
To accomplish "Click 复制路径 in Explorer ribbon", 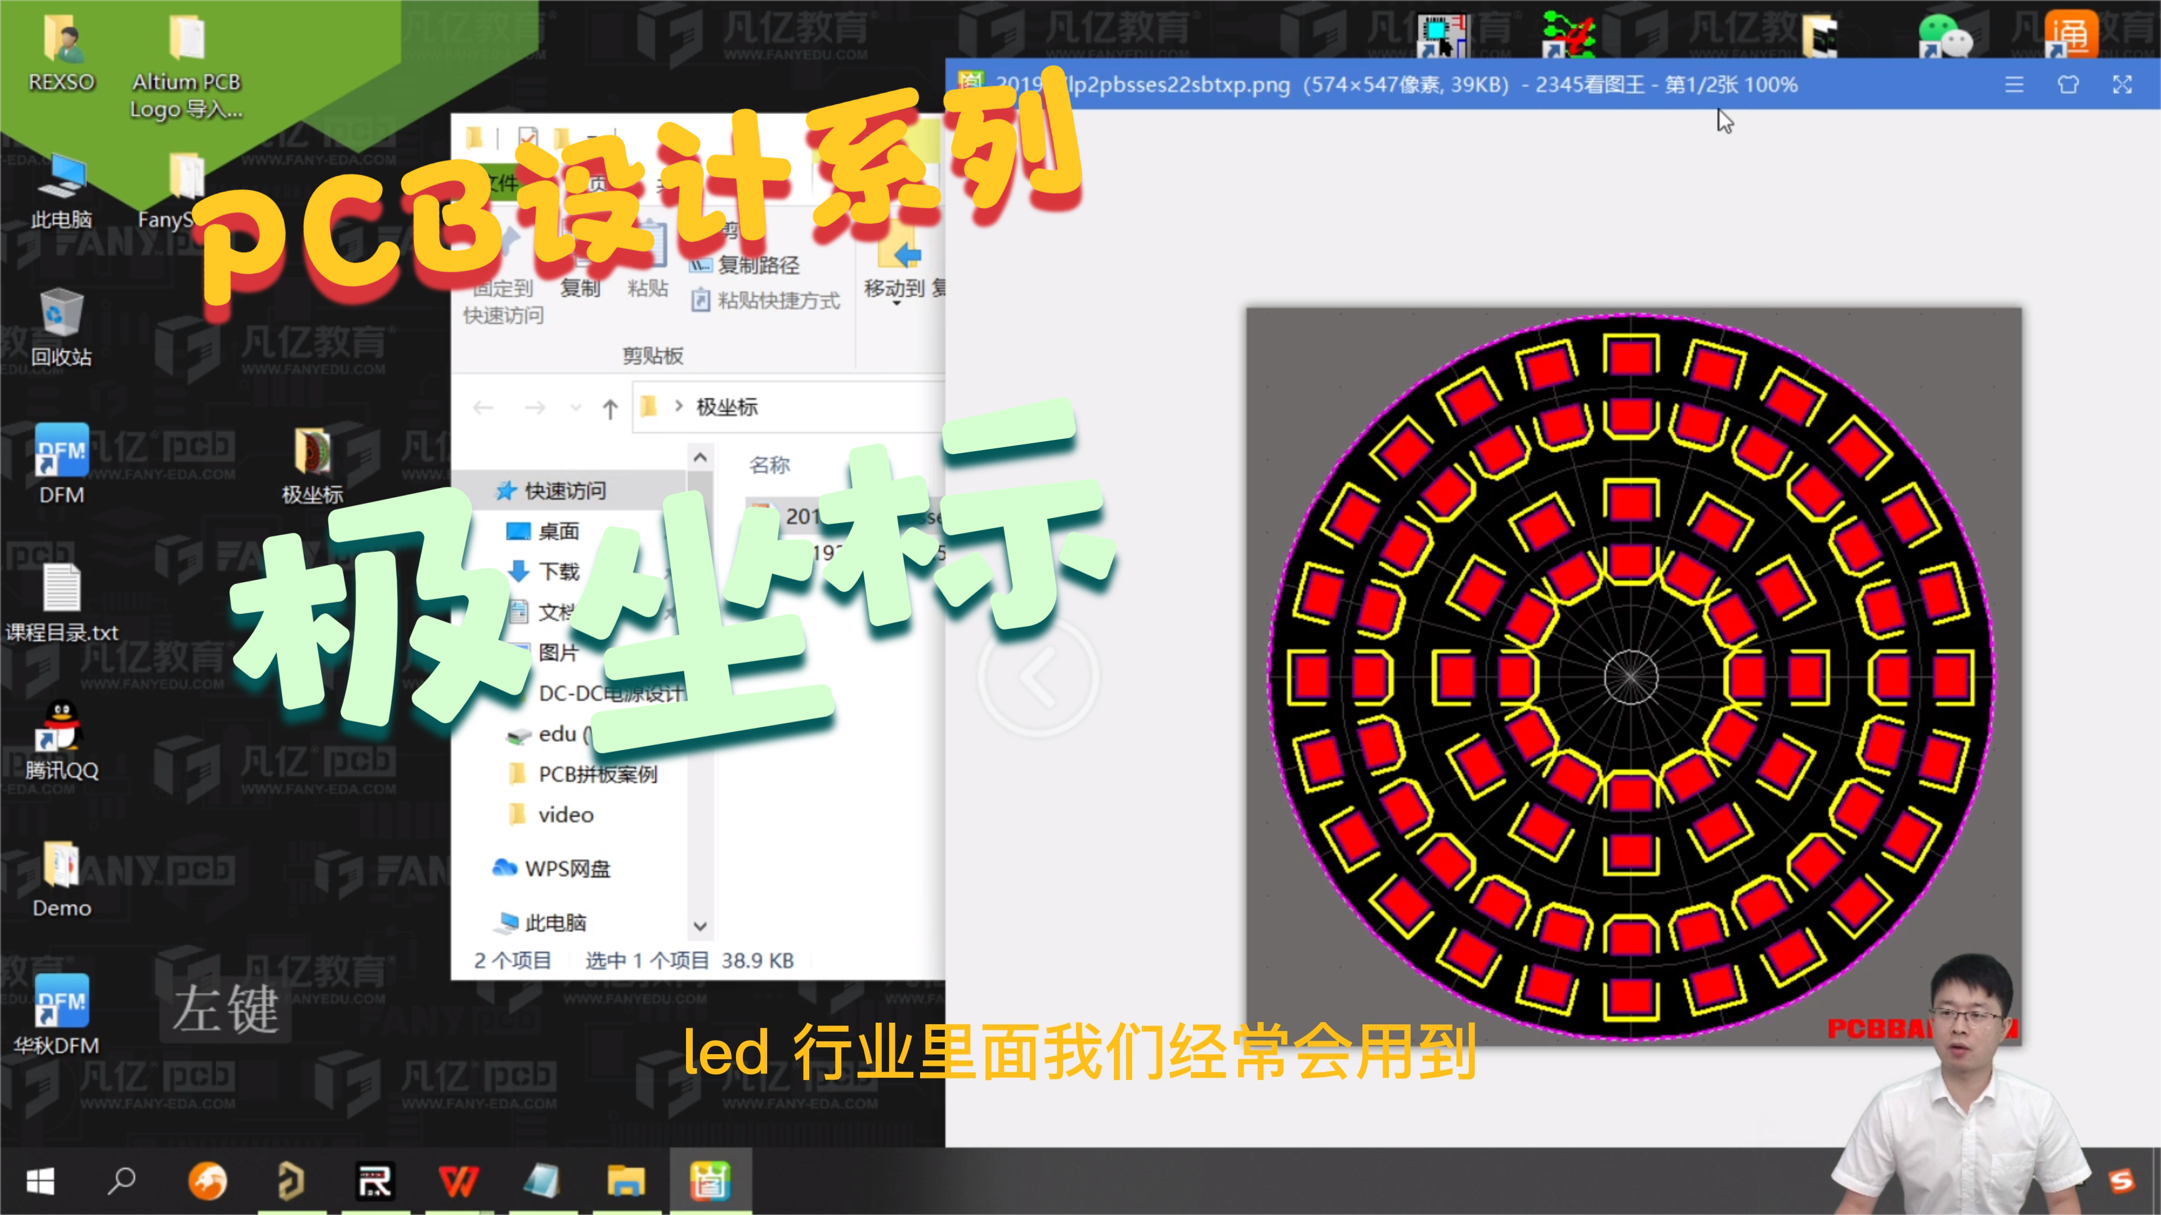I will point(745,265).
